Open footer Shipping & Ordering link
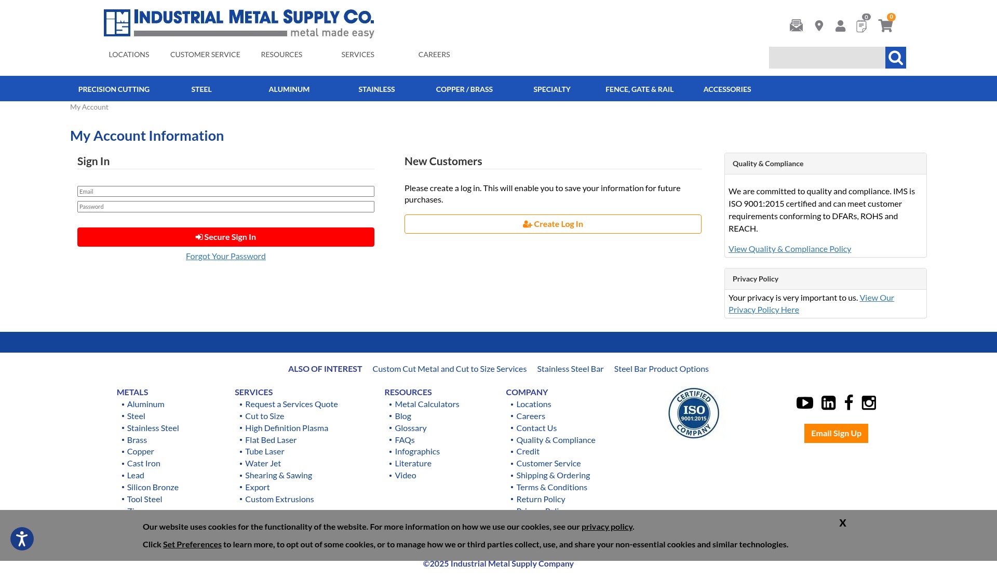997x578 pixels. [553, 476]
